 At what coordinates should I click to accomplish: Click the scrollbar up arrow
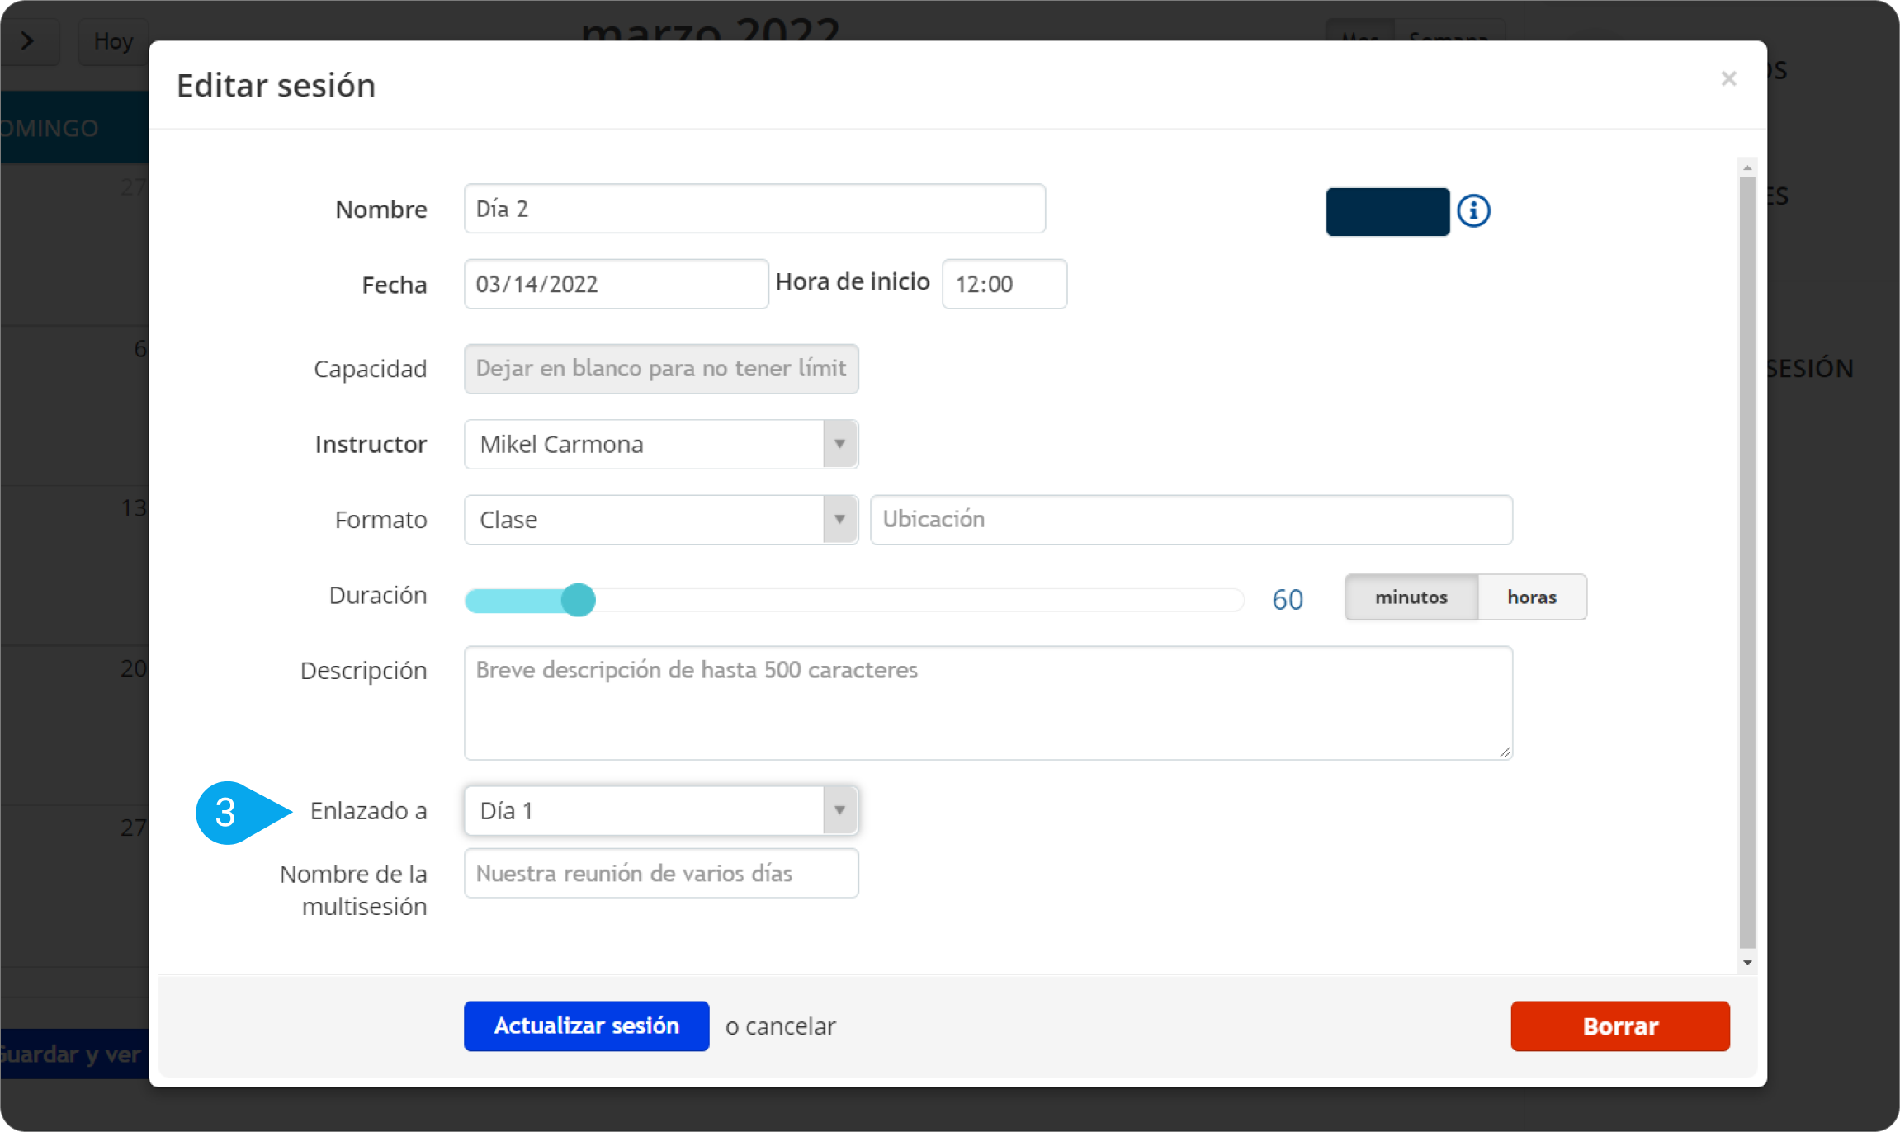click(1747, 168)
